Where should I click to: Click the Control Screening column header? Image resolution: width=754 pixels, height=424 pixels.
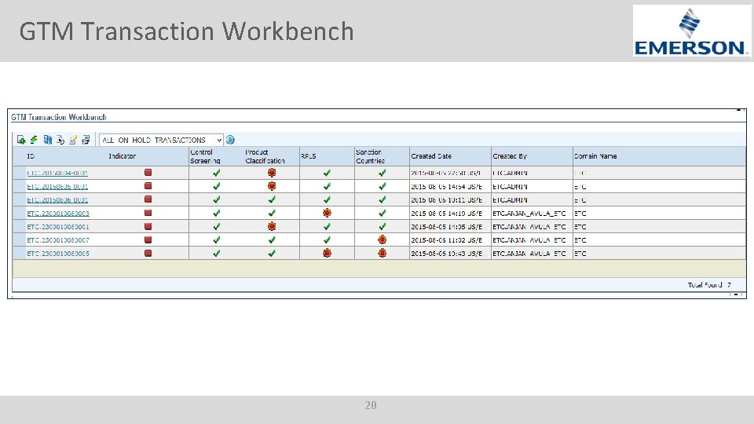(205, 156)
